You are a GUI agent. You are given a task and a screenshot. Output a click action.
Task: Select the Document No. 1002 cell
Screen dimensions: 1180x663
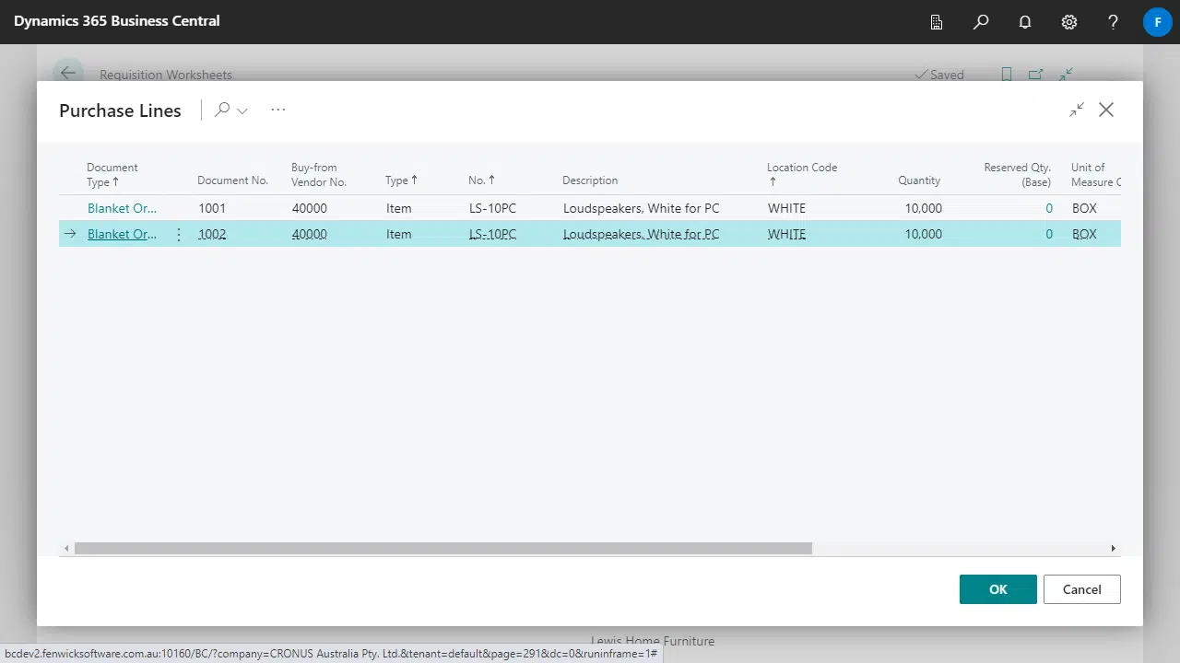[x=212, y=234]
